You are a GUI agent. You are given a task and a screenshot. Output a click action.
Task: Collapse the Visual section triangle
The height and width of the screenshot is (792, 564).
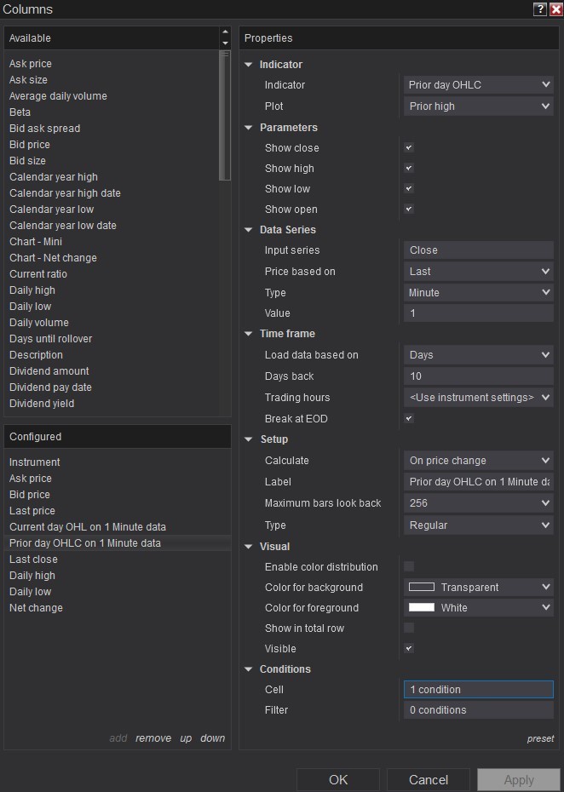(249, 547)
